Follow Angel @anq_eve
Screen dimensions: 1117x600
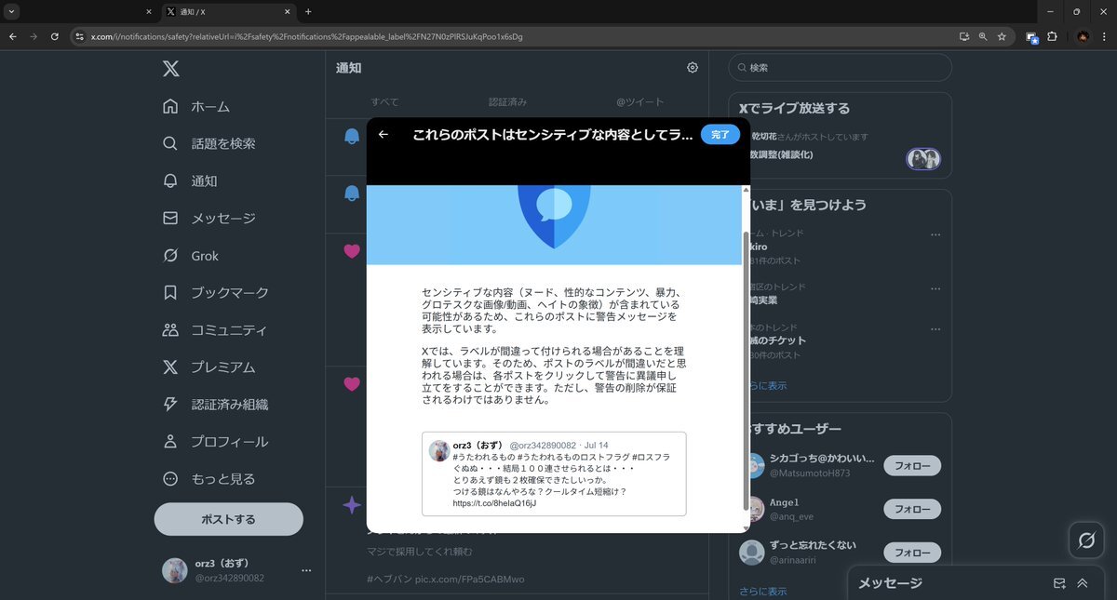(x=912, y=509)
